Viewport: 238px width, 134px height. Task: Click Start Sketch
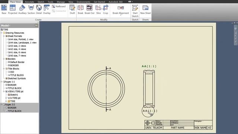pos(135,11)
